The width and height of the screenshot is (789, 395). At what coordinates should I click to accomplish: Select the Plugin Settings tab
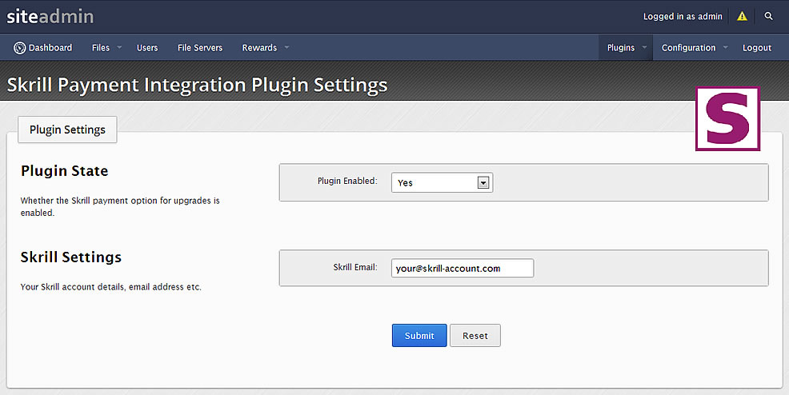click(67, 130)
